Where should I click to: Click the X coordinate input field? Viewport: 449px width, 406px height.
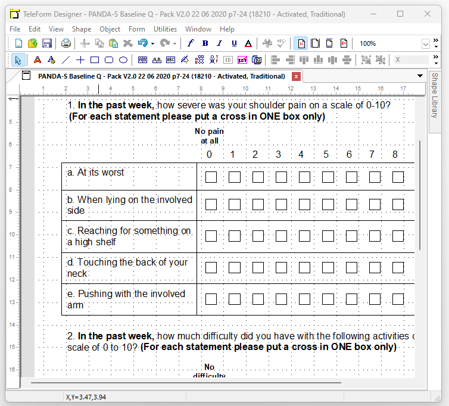point(411,60)
